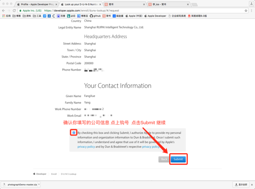Select the Family Name value Yang
Screen dimensions: 255x189
pyautogui.click(x=87, y=102)
